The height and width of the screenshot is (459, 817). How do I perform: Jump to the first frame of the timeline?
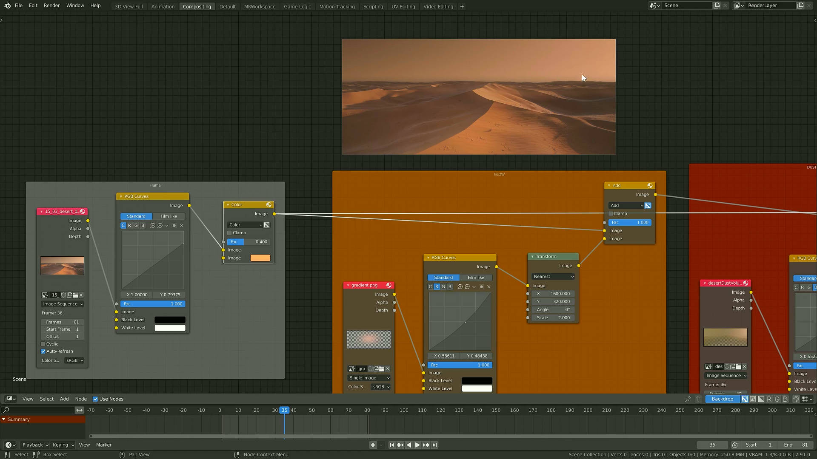[392, 445]
